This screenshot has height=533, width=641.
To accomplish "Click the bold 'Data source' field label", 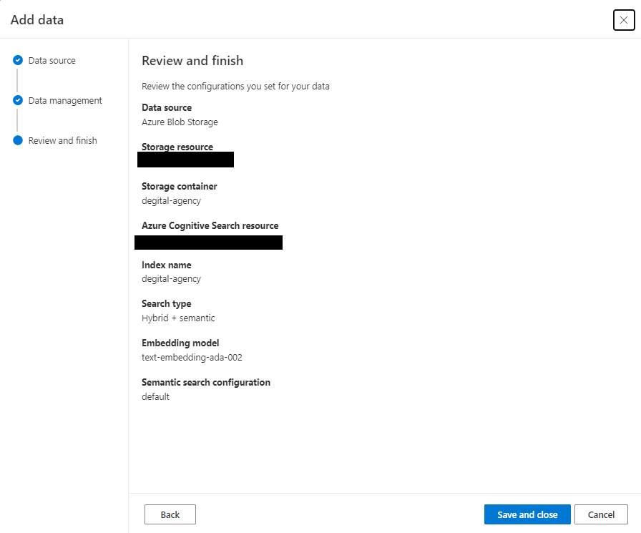I will (167, 107).
